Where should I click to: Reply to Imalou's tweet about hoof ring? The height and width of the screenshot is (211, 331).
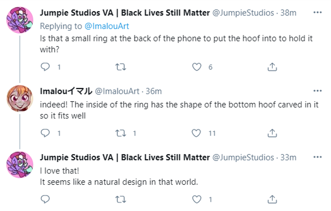[x=45, y=133]
